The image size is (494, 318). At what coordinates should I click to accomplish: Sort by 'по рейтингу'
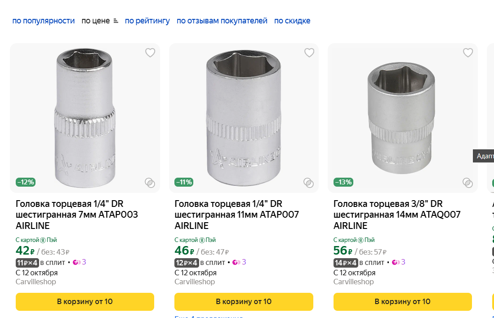(x=147, y=21)
